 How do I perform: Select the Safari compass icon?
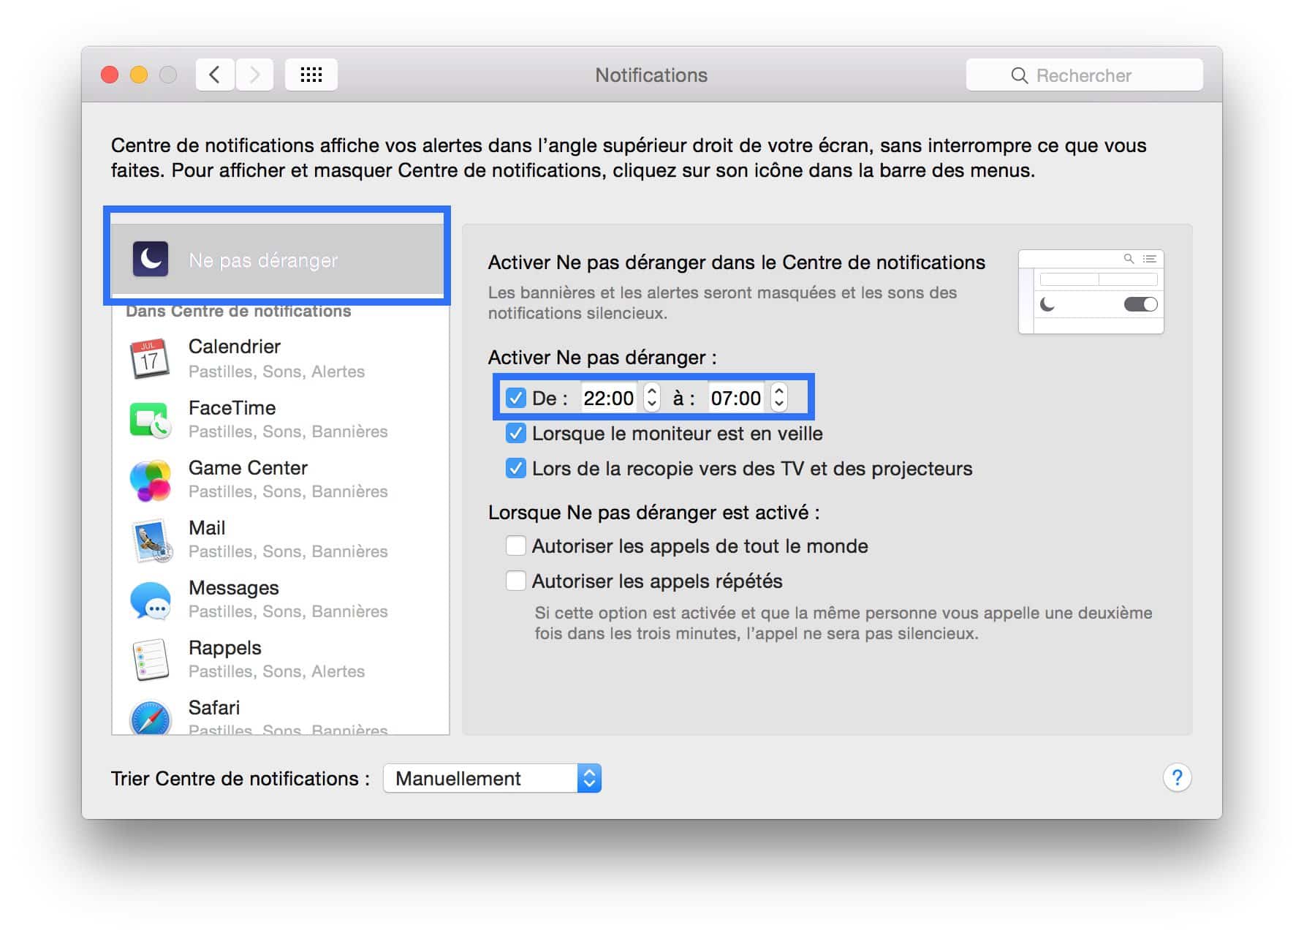tap(150, 717)
